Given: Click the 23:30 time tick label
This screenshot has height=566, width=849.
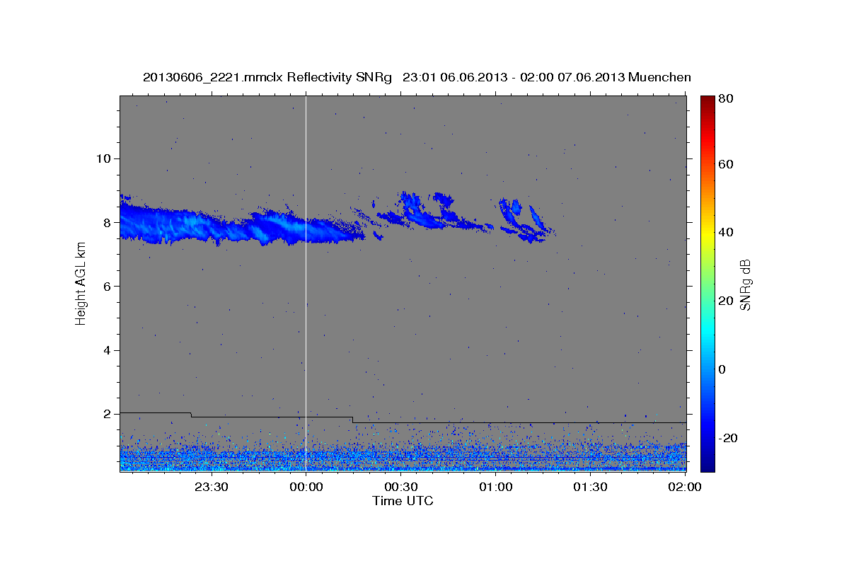Looking at the screenshot, I should pyautogui.click(x=211, y=487).
